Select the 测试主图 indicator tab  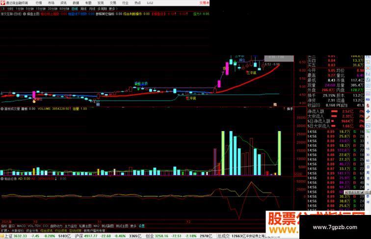[122, 226]
